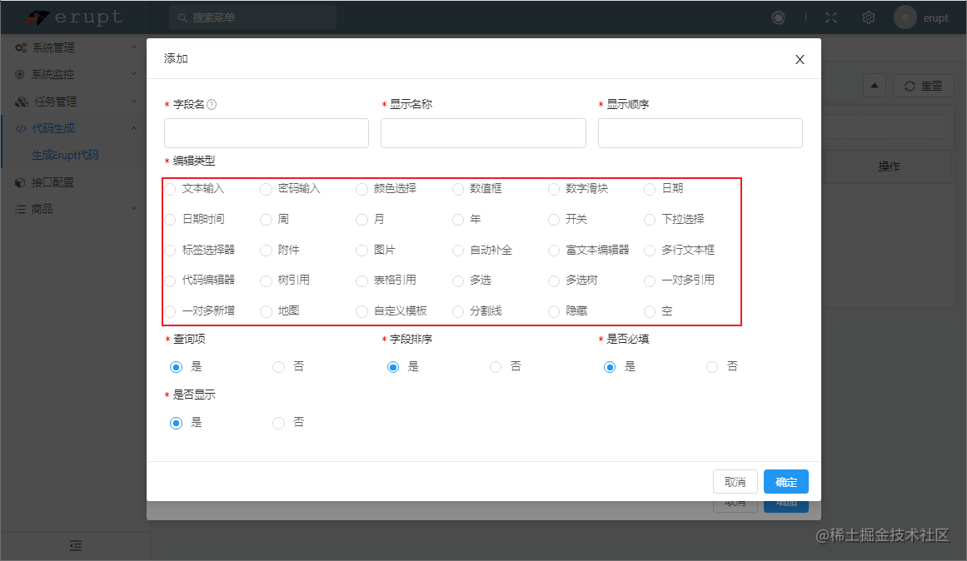The height and width of the screenshot is (561, 967).
Task: Click the 系统监控 icon in sidebar
Action: [x=20, y=75]
